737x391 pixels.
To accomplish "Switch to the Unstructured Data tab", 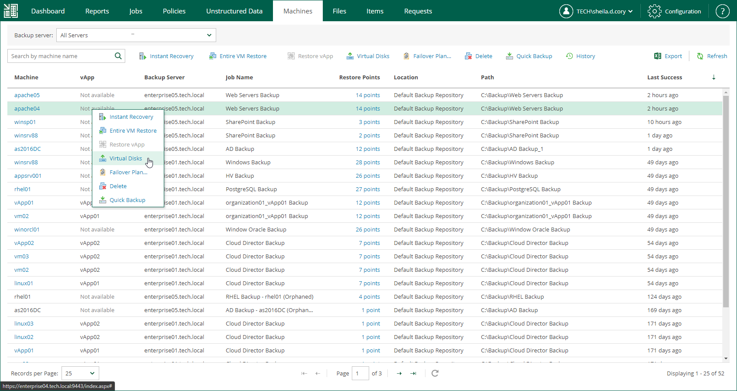I will [234, 11].
